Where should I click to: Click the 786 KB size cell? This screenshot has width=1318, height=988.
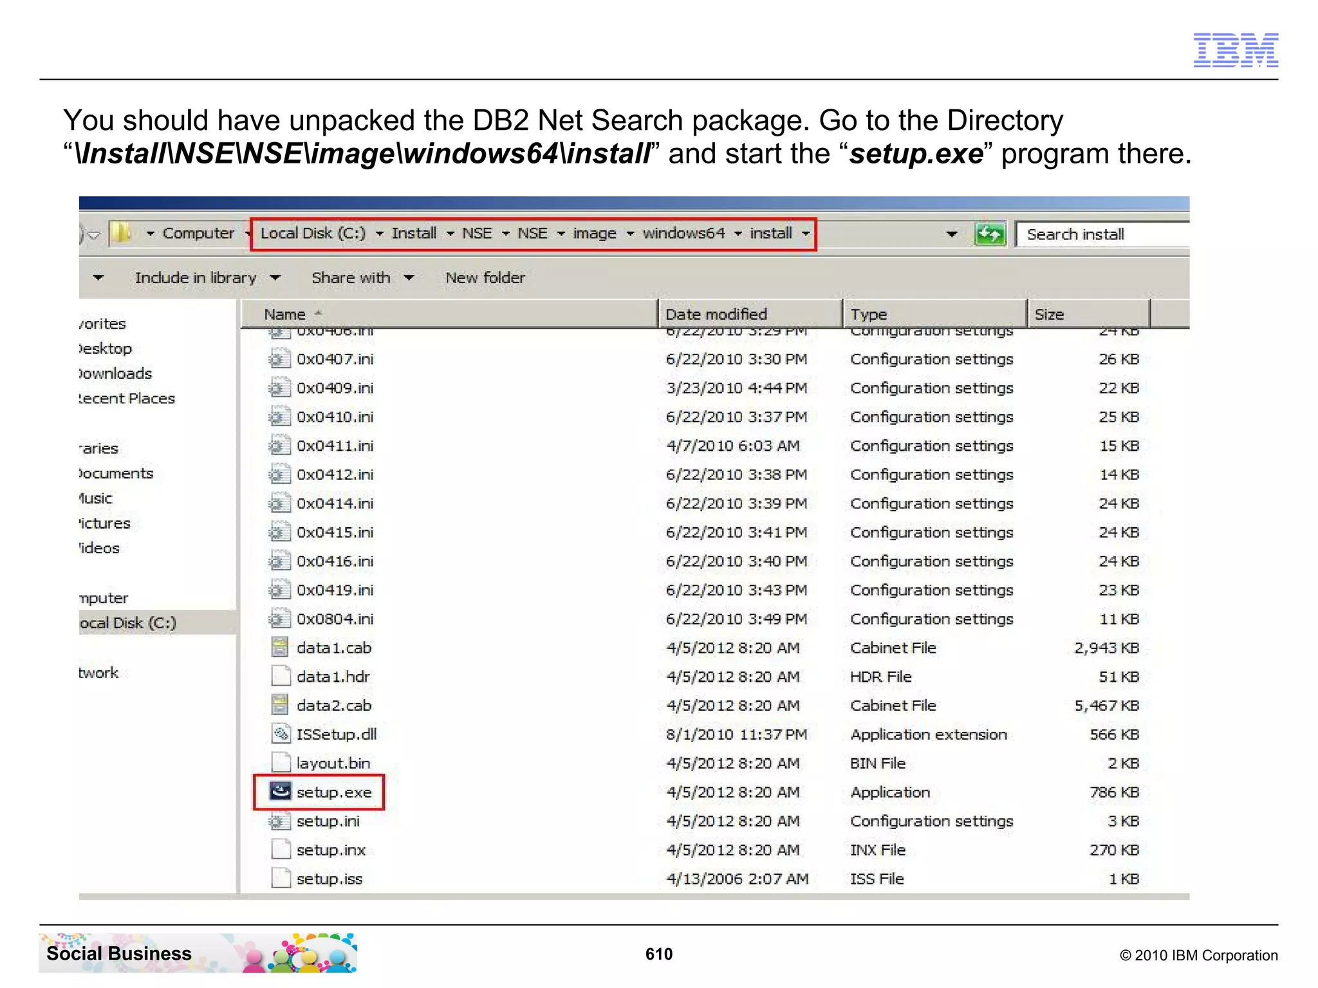(x=1115, y=792)
